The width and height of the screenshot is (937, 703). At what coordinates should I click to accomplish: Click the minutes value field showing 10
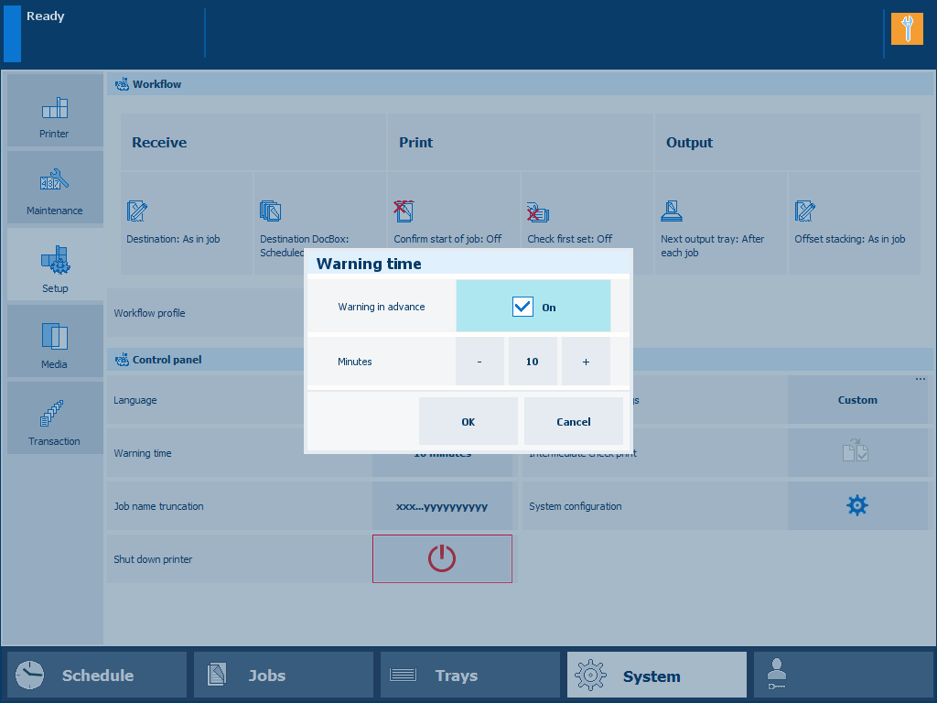[532, 362]
